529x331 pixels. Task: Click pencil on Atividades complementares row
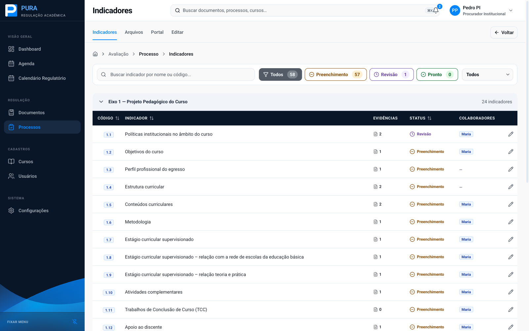pyautogui.click(x=511, y=292)
